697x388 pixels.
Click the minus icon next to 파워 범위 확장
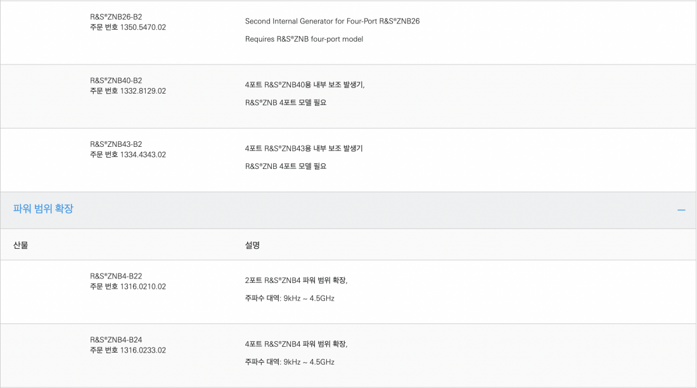pyautogui.click(x=681, y=210)
